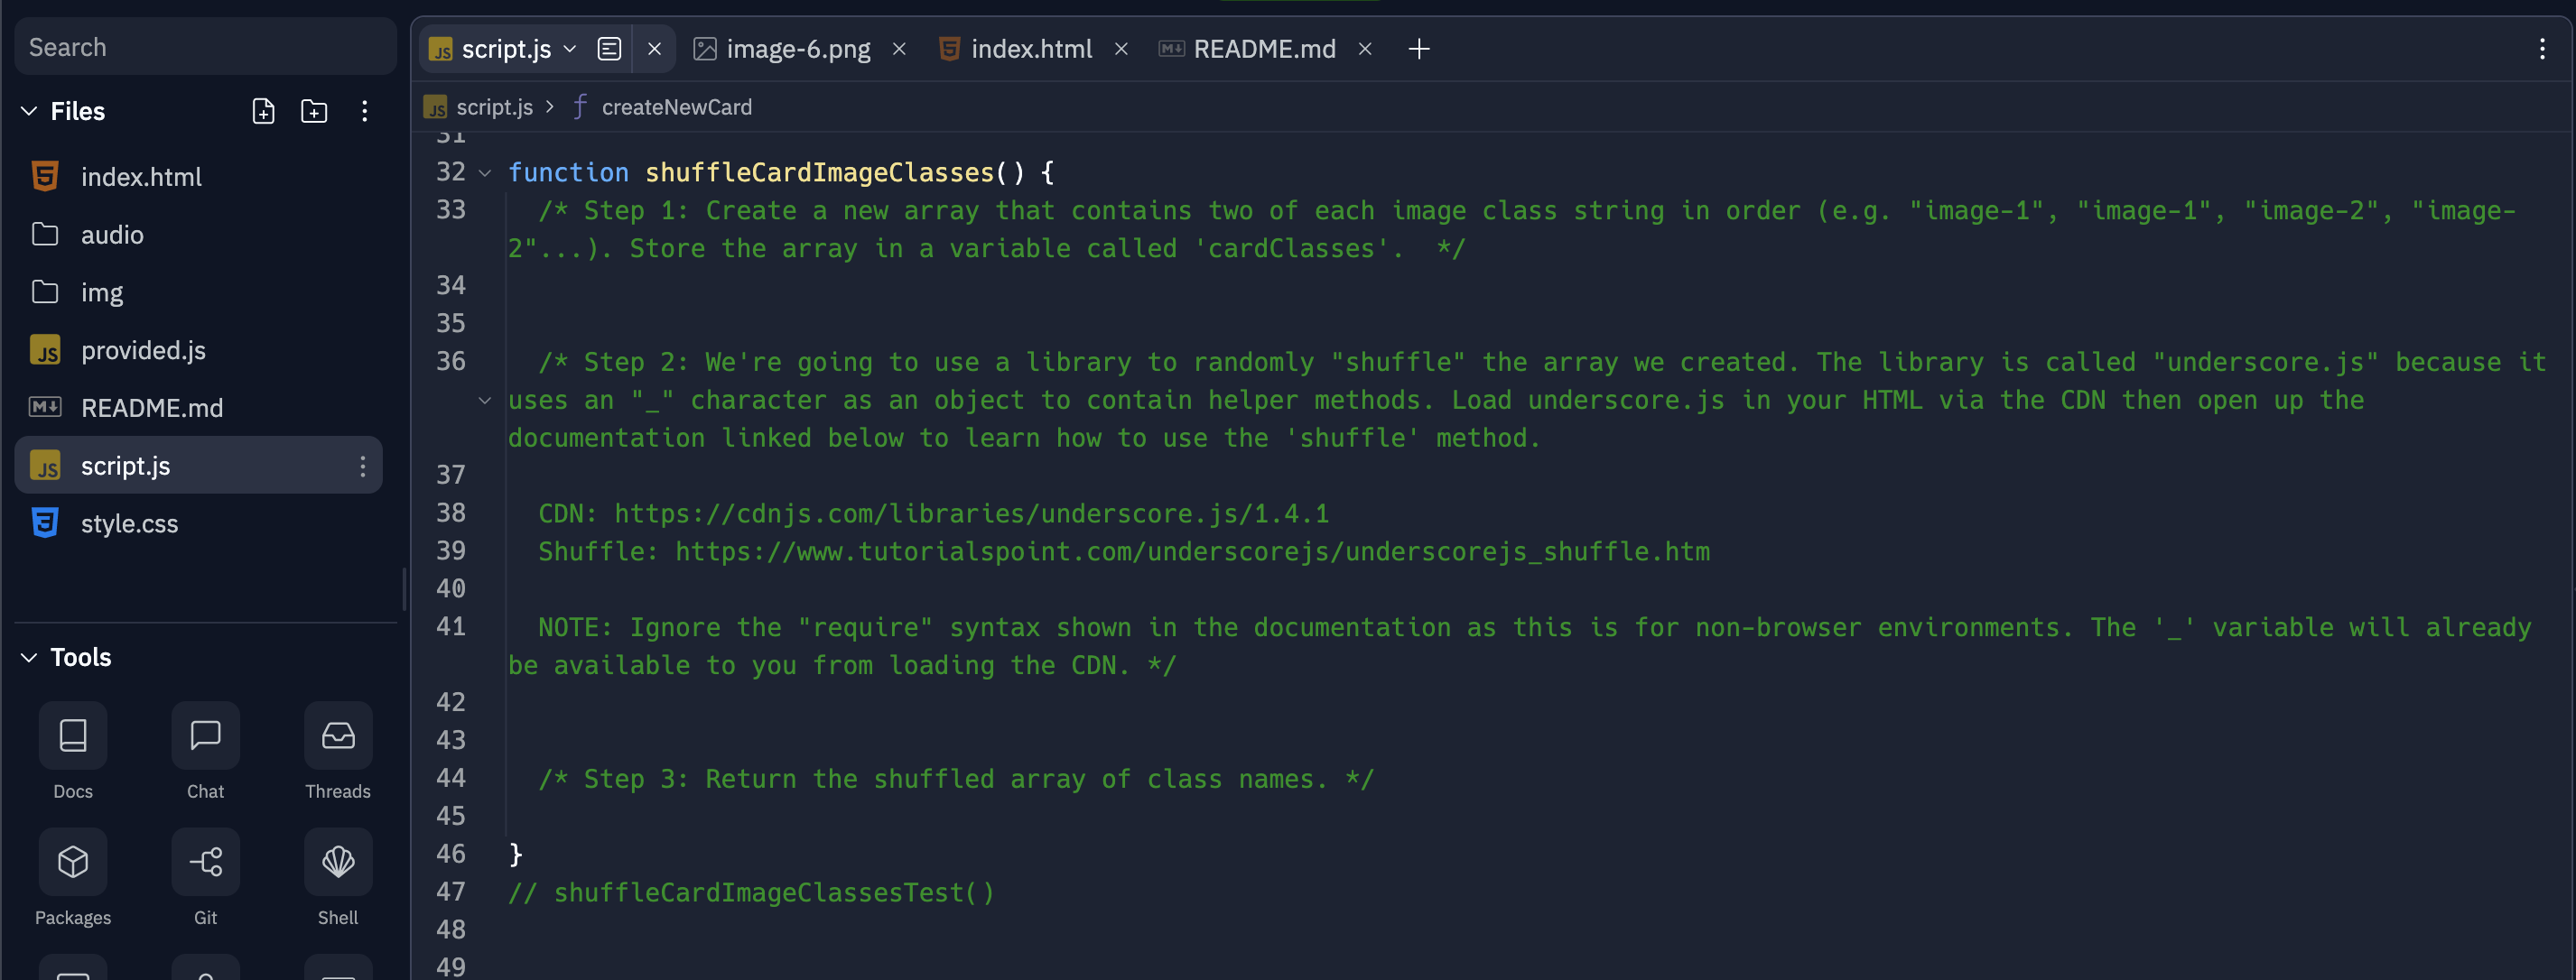
Task: Open the Chat tool
Action: (205, 736)
